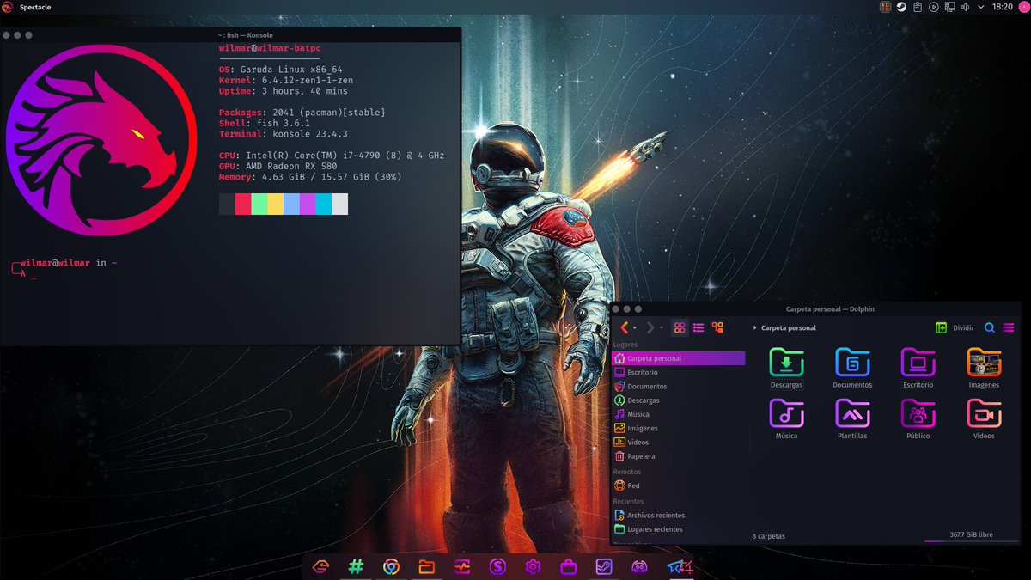Open search in Dolphin toolbar
The image size is (1031, 580).
(990, 327)
